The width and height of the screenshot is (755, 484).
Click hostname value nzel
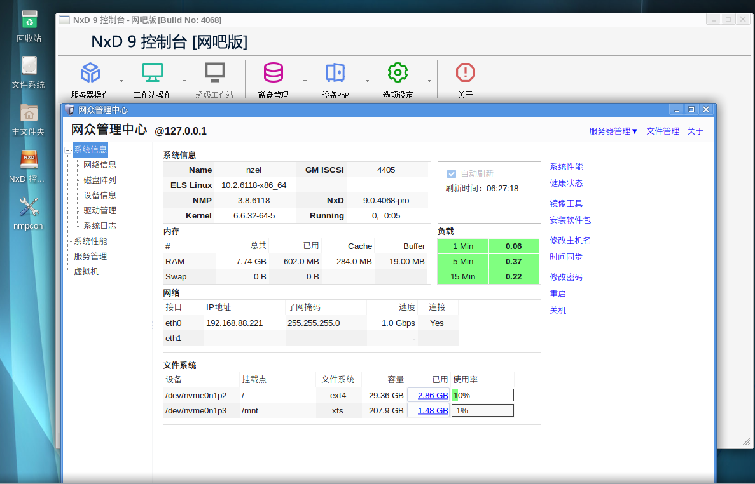(254, 170)
